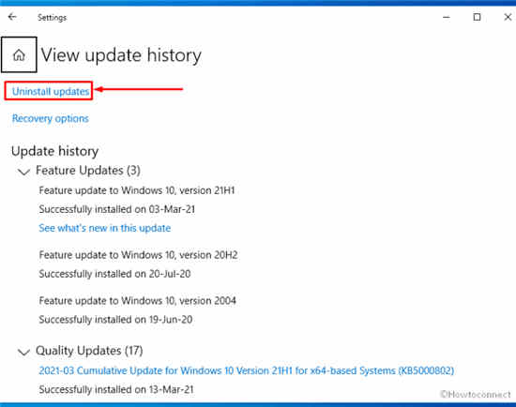
Task: Select the Quality Updates (17) heading
Action: pos(89,351)
